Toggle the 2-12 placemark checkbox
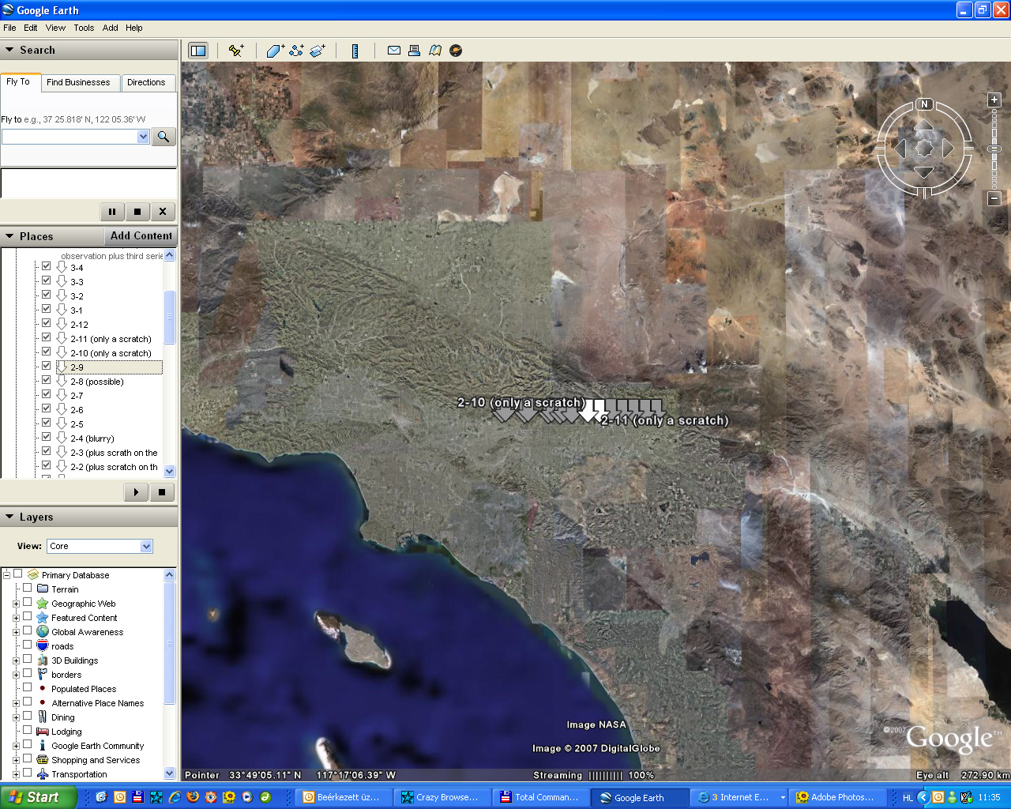Viewport: 1011px width, 809px height. [46, 323]
